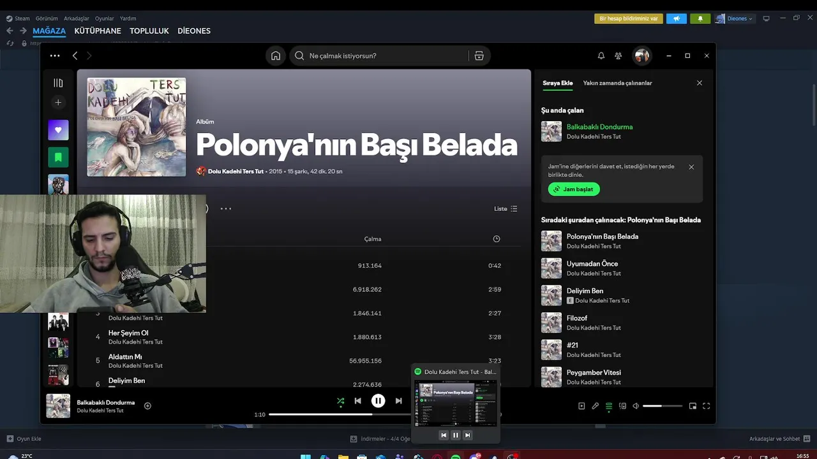The width and height of the screenshot is (817, 459).
Task: Toggle shuffle in the Spotify player
Action: click(340, 401)
